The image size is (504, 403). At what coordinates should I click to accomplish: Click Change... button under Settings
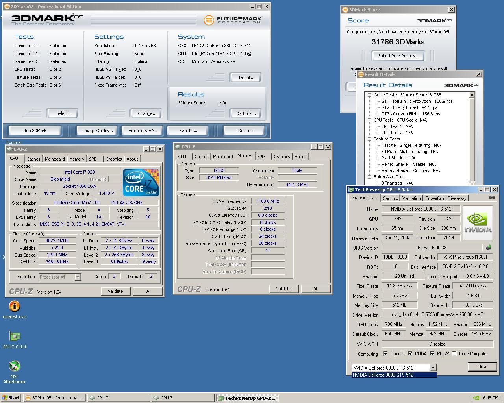point(147,113)
